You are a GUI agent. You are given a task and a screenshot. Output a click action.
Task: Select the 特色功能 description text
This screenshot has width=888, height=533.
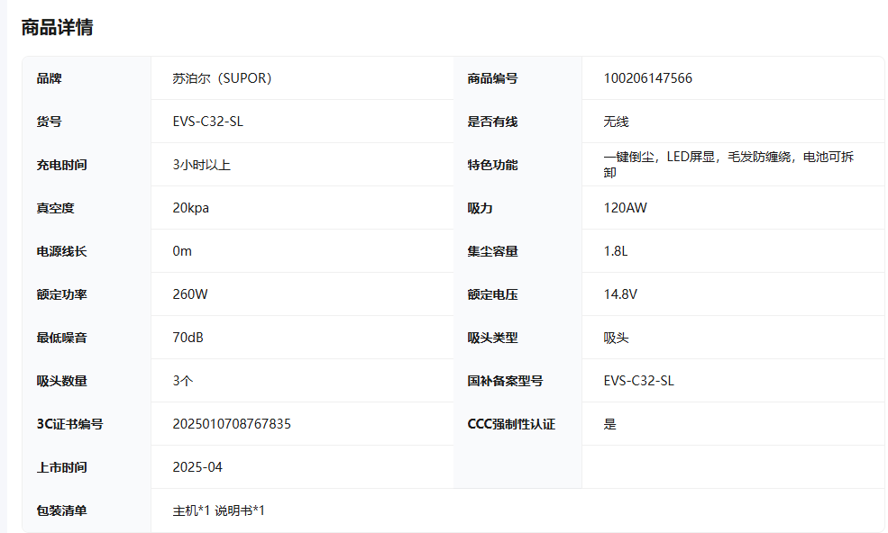(728, 164)
